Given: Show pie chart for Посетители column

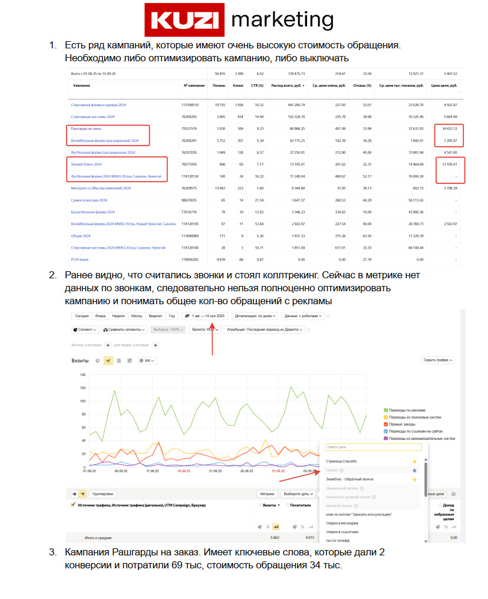Looking at the screenshot, I should tap(295, 527).
